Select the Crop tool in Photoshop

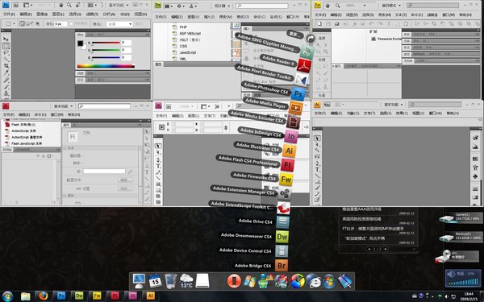[x=6, y=66]
